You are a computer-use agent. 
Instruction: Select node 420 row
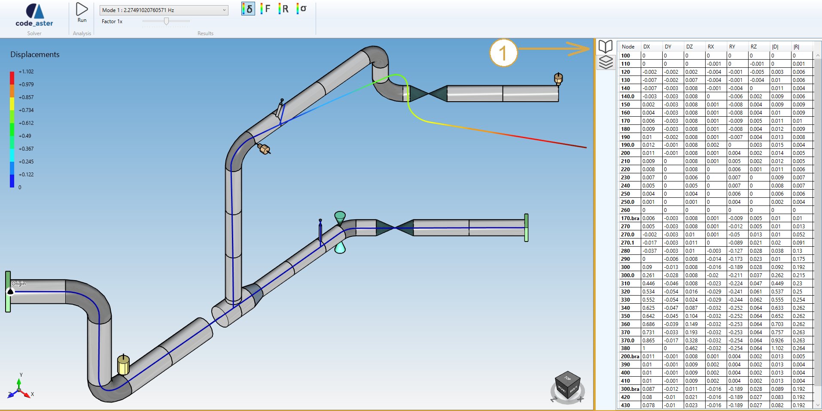pyautogui.click(x=716, y=397)
